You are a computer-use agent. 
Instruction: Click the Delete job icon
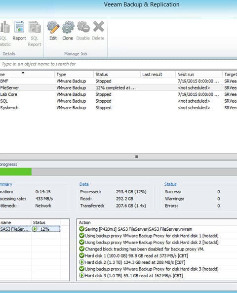click(98, 31)
